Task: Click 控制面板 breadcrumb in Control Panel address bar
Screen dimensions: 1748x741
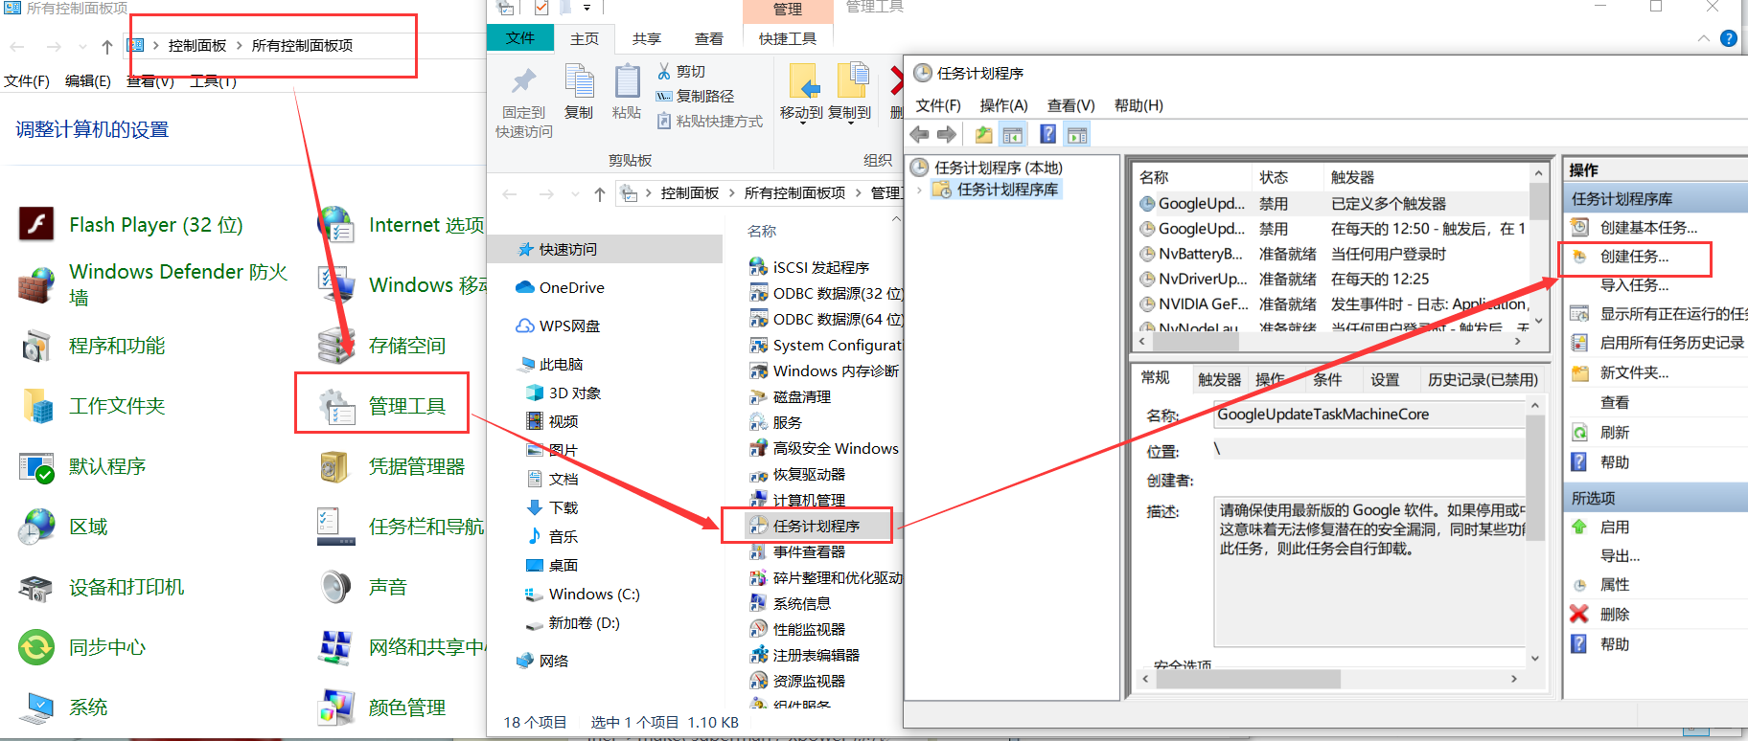Action: point(196,46)
